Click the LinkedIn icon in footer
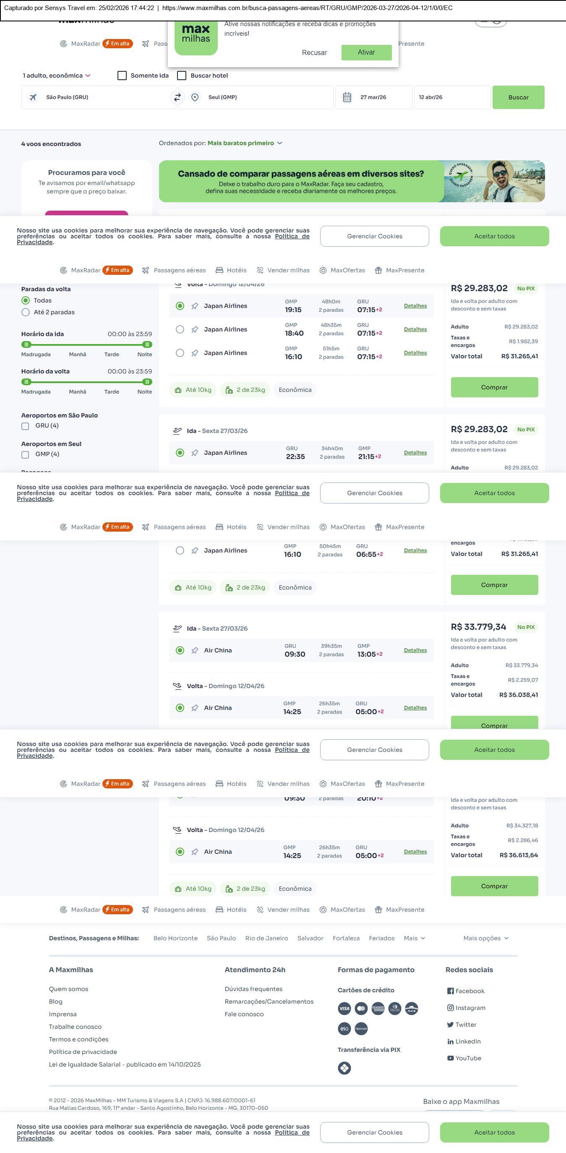 [450, 1041]
